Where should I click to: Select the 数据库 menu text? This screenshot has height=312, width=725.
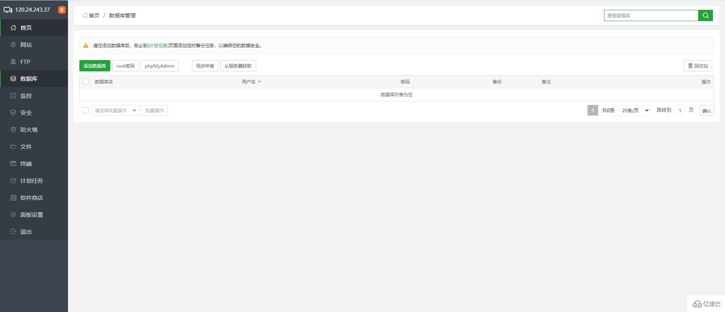[29, 79]
